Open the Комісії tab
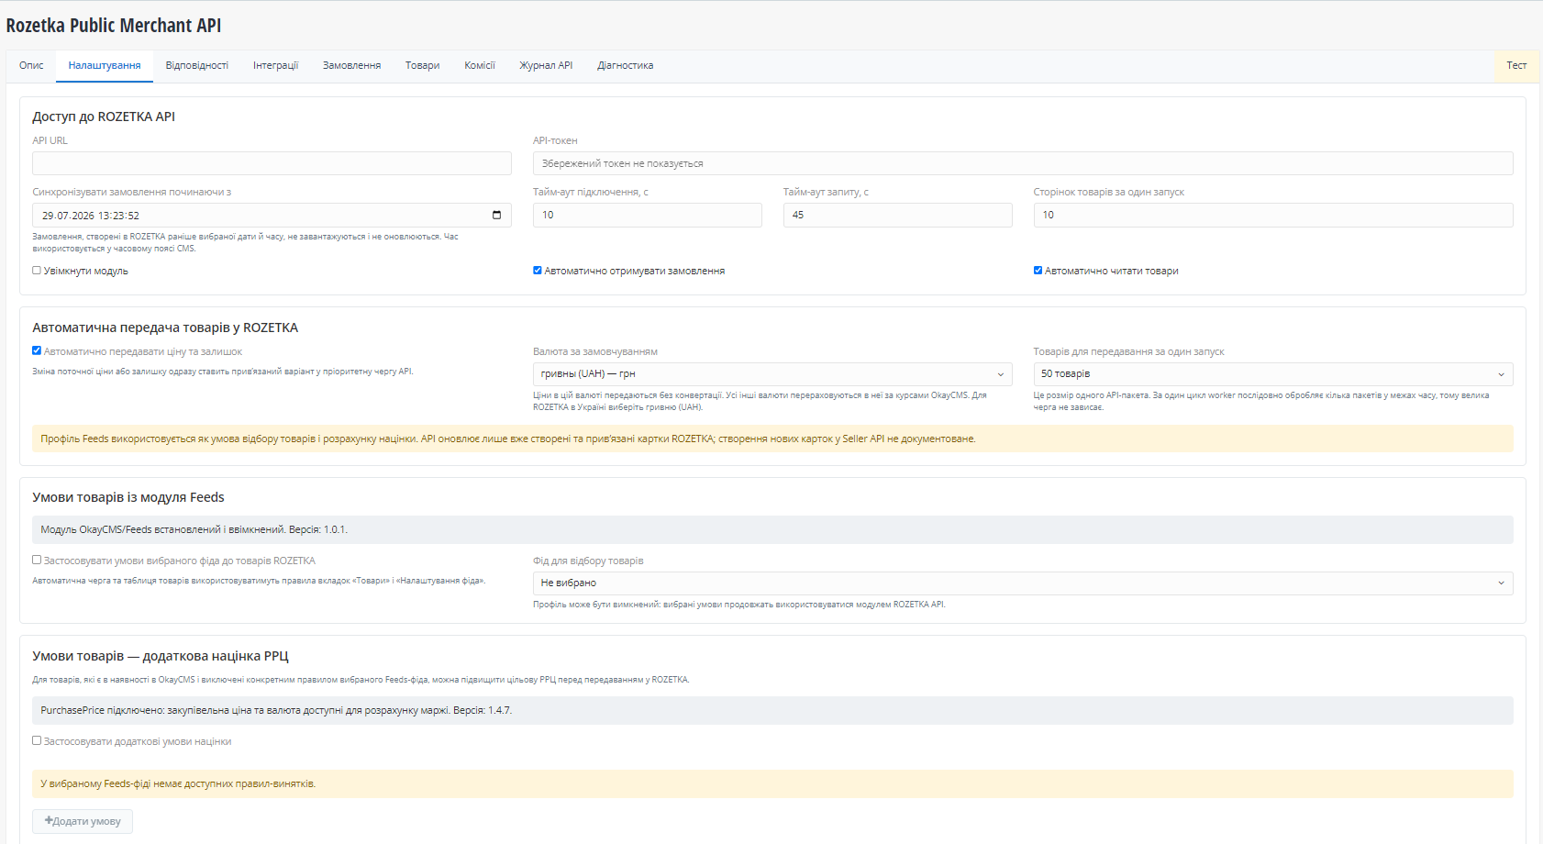This screenshot has width=1543, height=844. click(x=480, y=66)
